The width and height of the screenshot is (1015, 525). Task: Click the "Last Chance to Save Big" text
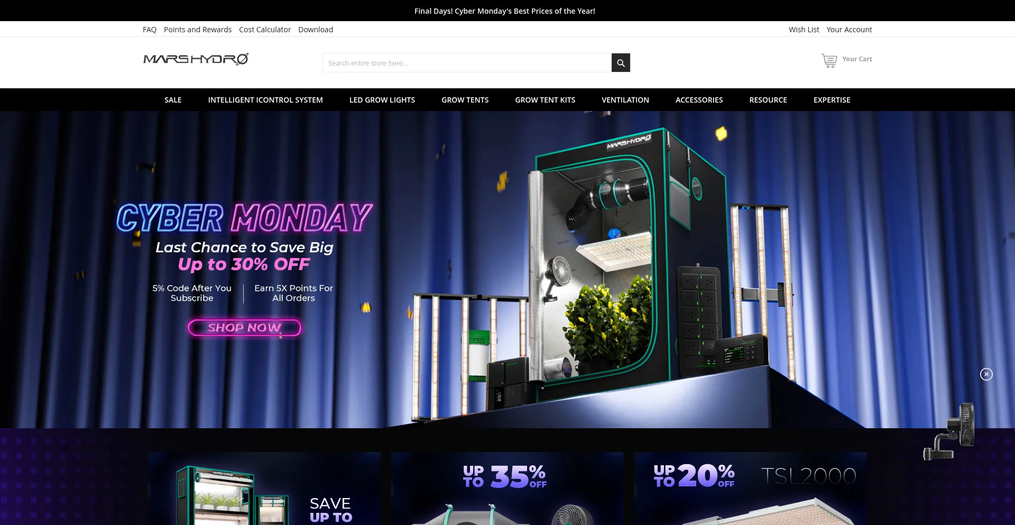coord(244,247)
